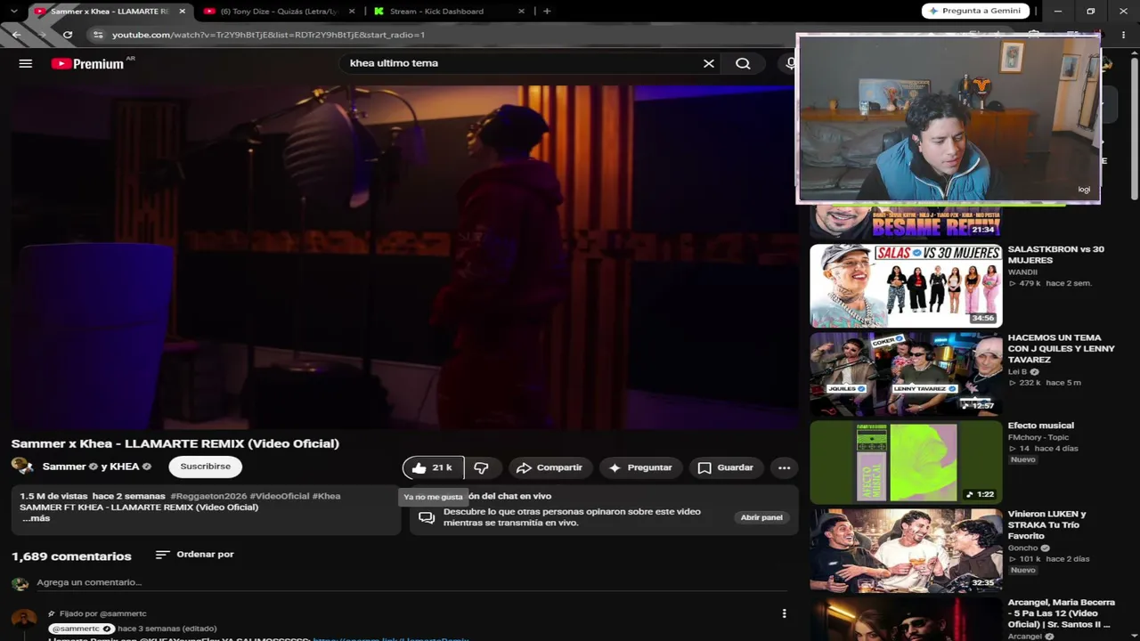Screen dimensions: 1140x641
Task: Open the #VideoOficial hashtag
Action: click(280, 496)
